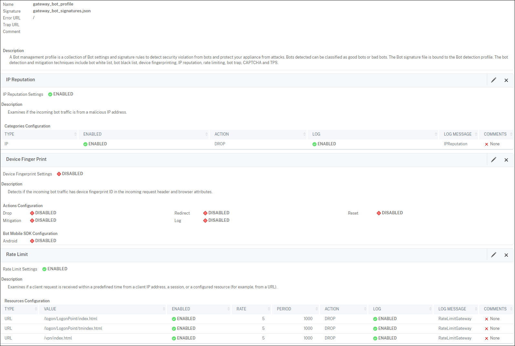
Task: Click the Rate Limit section header
Action: (17, 254)
